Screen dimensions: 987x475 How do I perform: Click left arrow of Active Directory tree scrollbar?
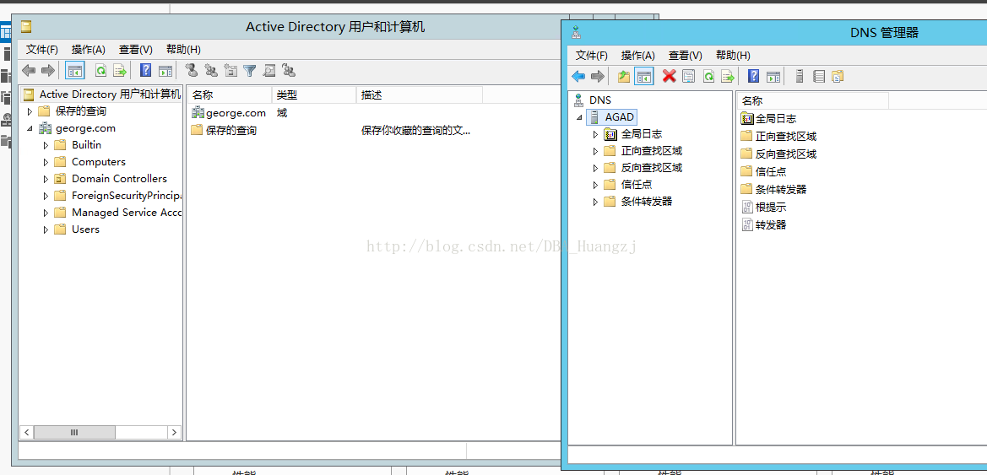[x=27, y=432]
